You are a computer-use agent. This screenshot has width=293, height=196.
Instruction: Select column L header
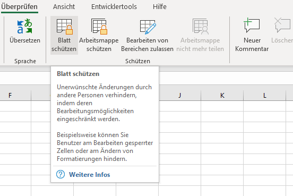coord(264,96)
